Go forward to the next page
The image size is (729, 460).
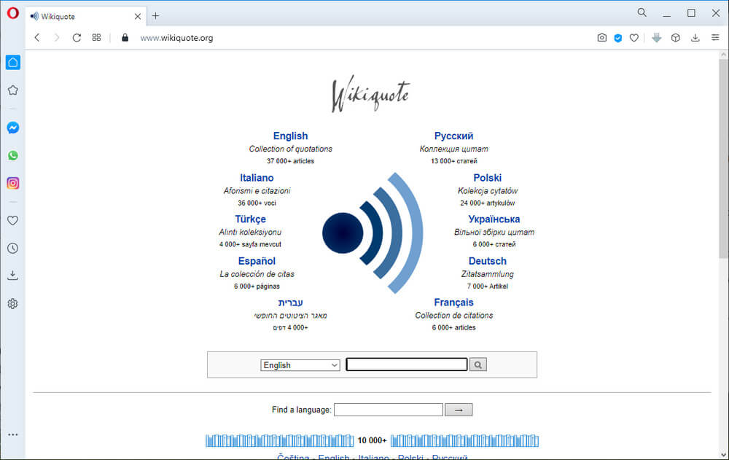[x=57, y=38]
